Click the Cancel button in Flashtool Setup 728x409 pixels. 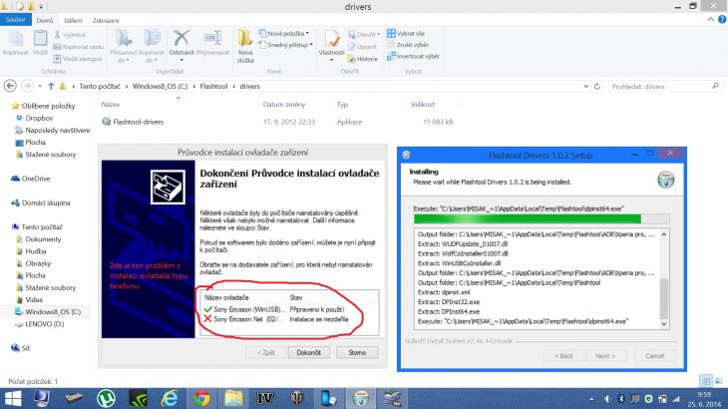(x=654, y=356)
